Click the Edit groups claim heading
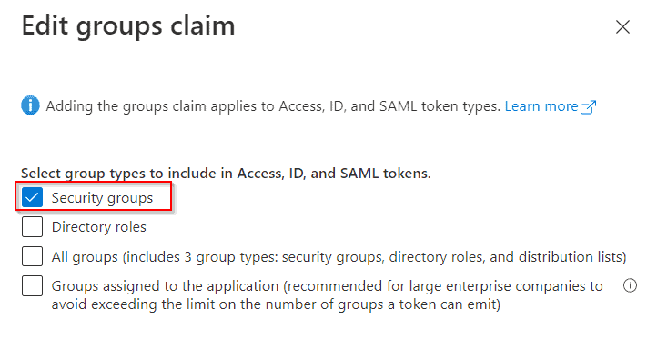 128,26
